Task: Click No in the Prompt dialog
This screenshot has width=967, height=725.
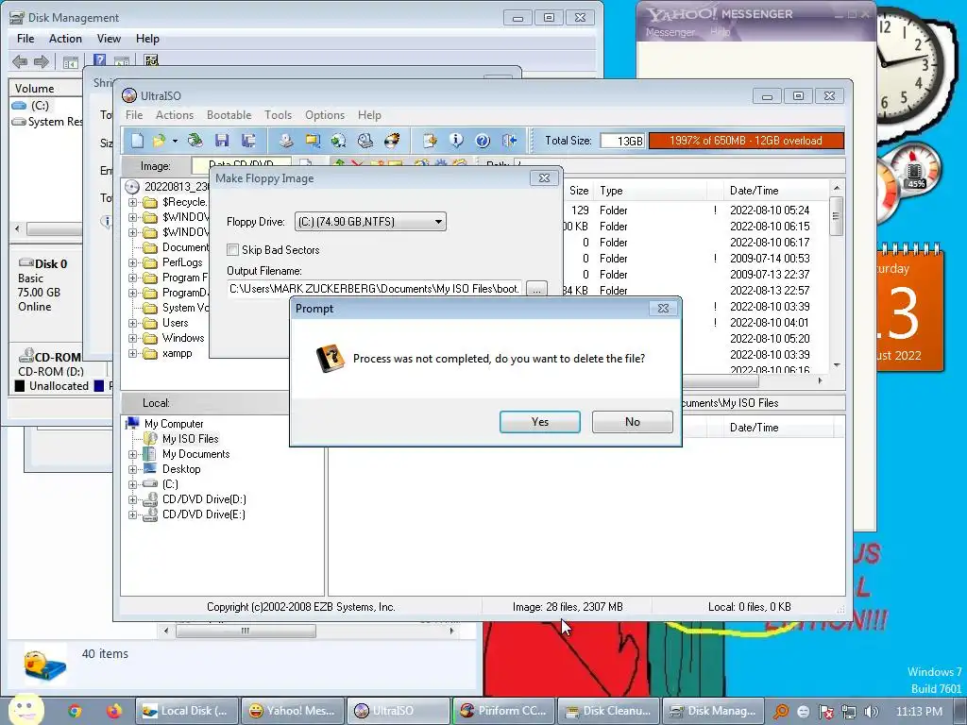Action: tap(632, 422)
